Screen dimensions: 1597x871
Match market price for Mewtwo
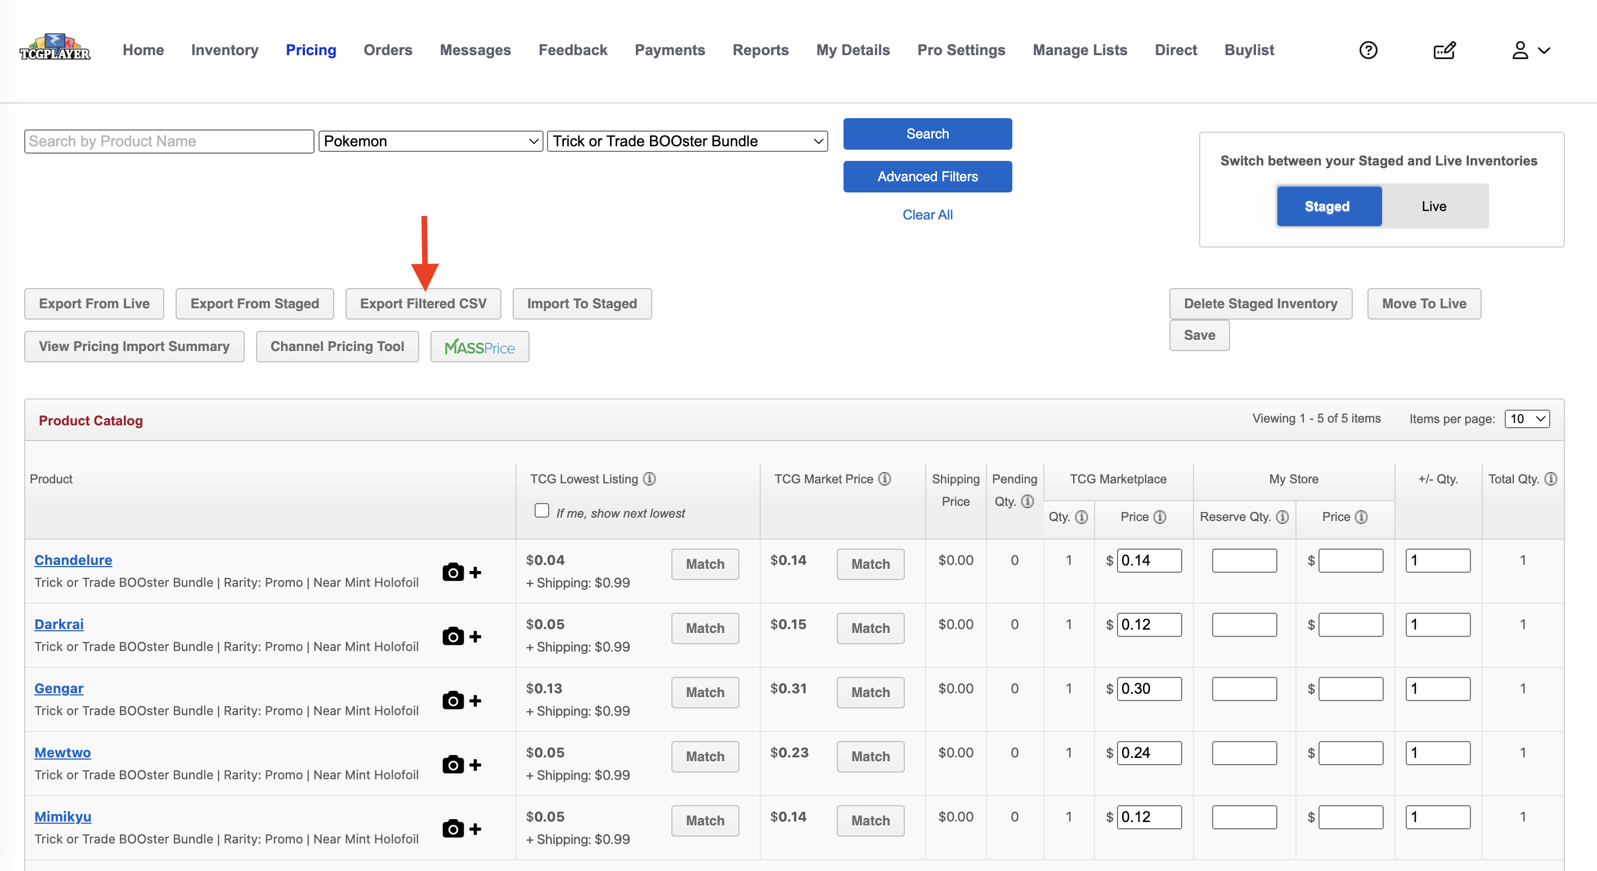[871, 756]
